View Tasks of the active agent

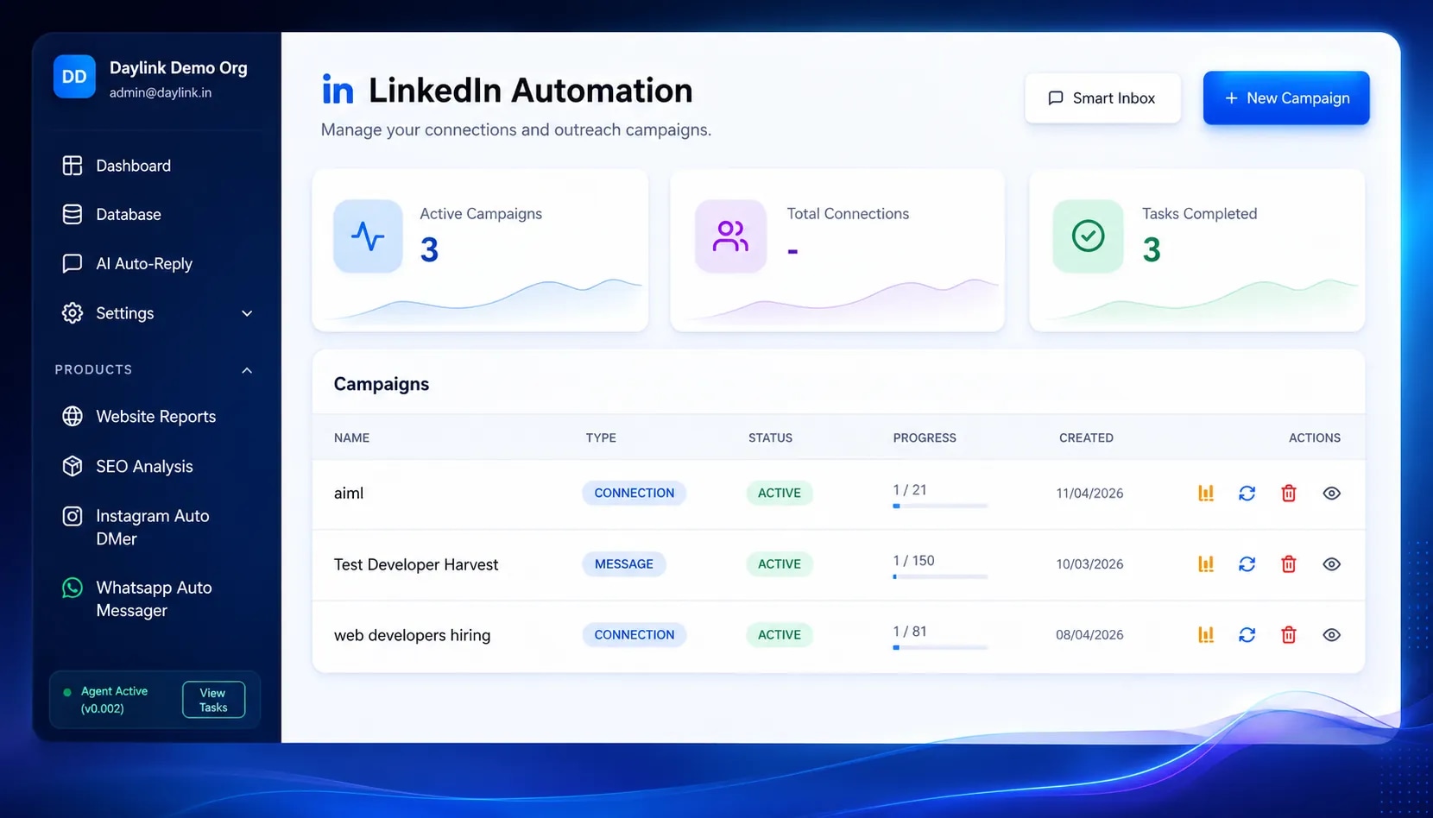(x=213, y=700)
